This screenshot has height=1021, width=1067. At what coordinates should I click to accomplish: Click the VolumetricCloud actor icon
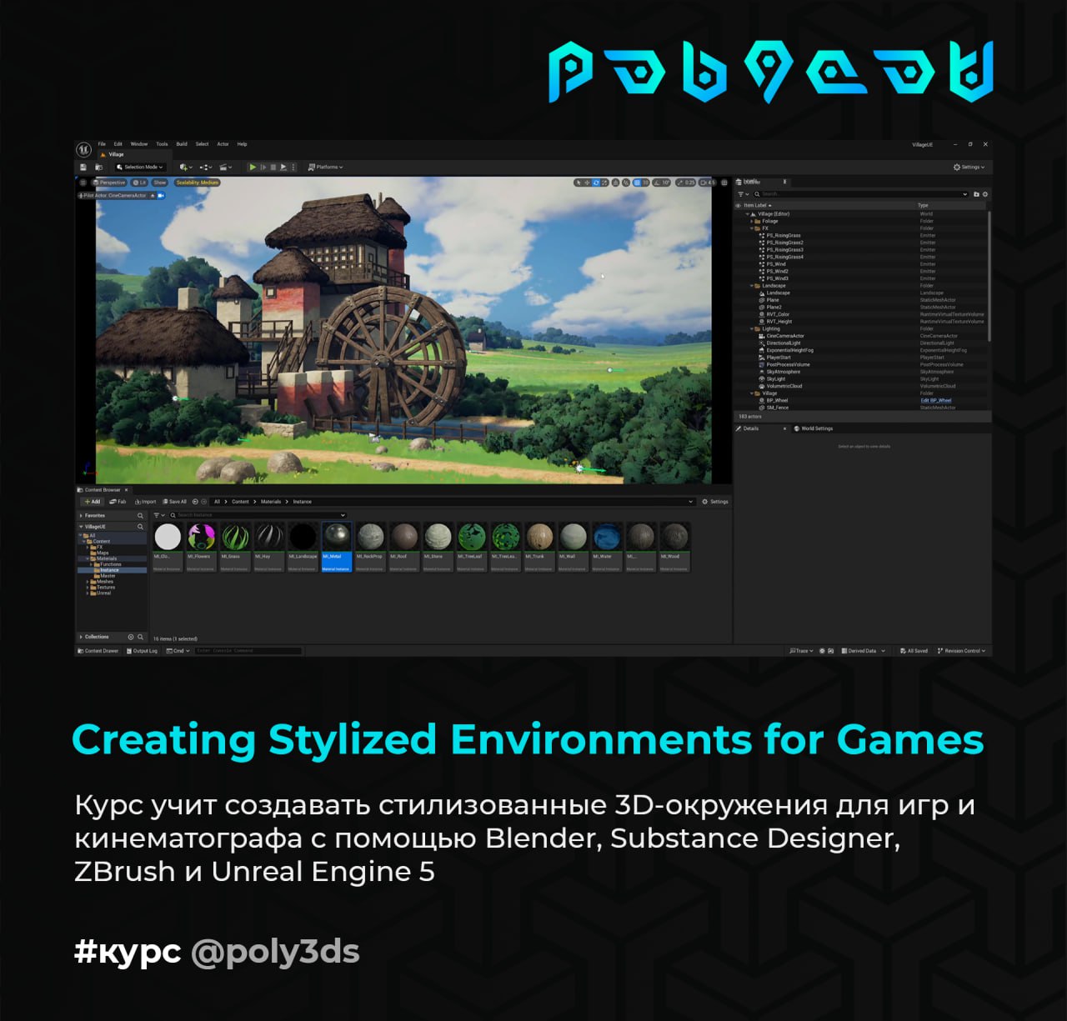[x=762, y=386]
